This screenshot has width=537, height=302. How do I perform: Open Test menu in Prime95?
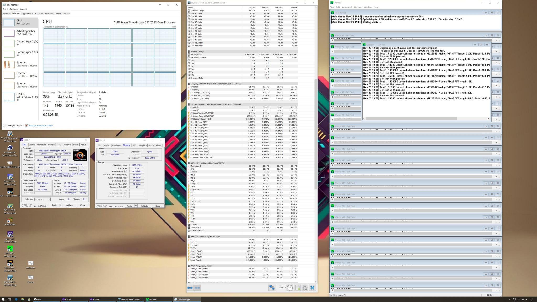332,7
